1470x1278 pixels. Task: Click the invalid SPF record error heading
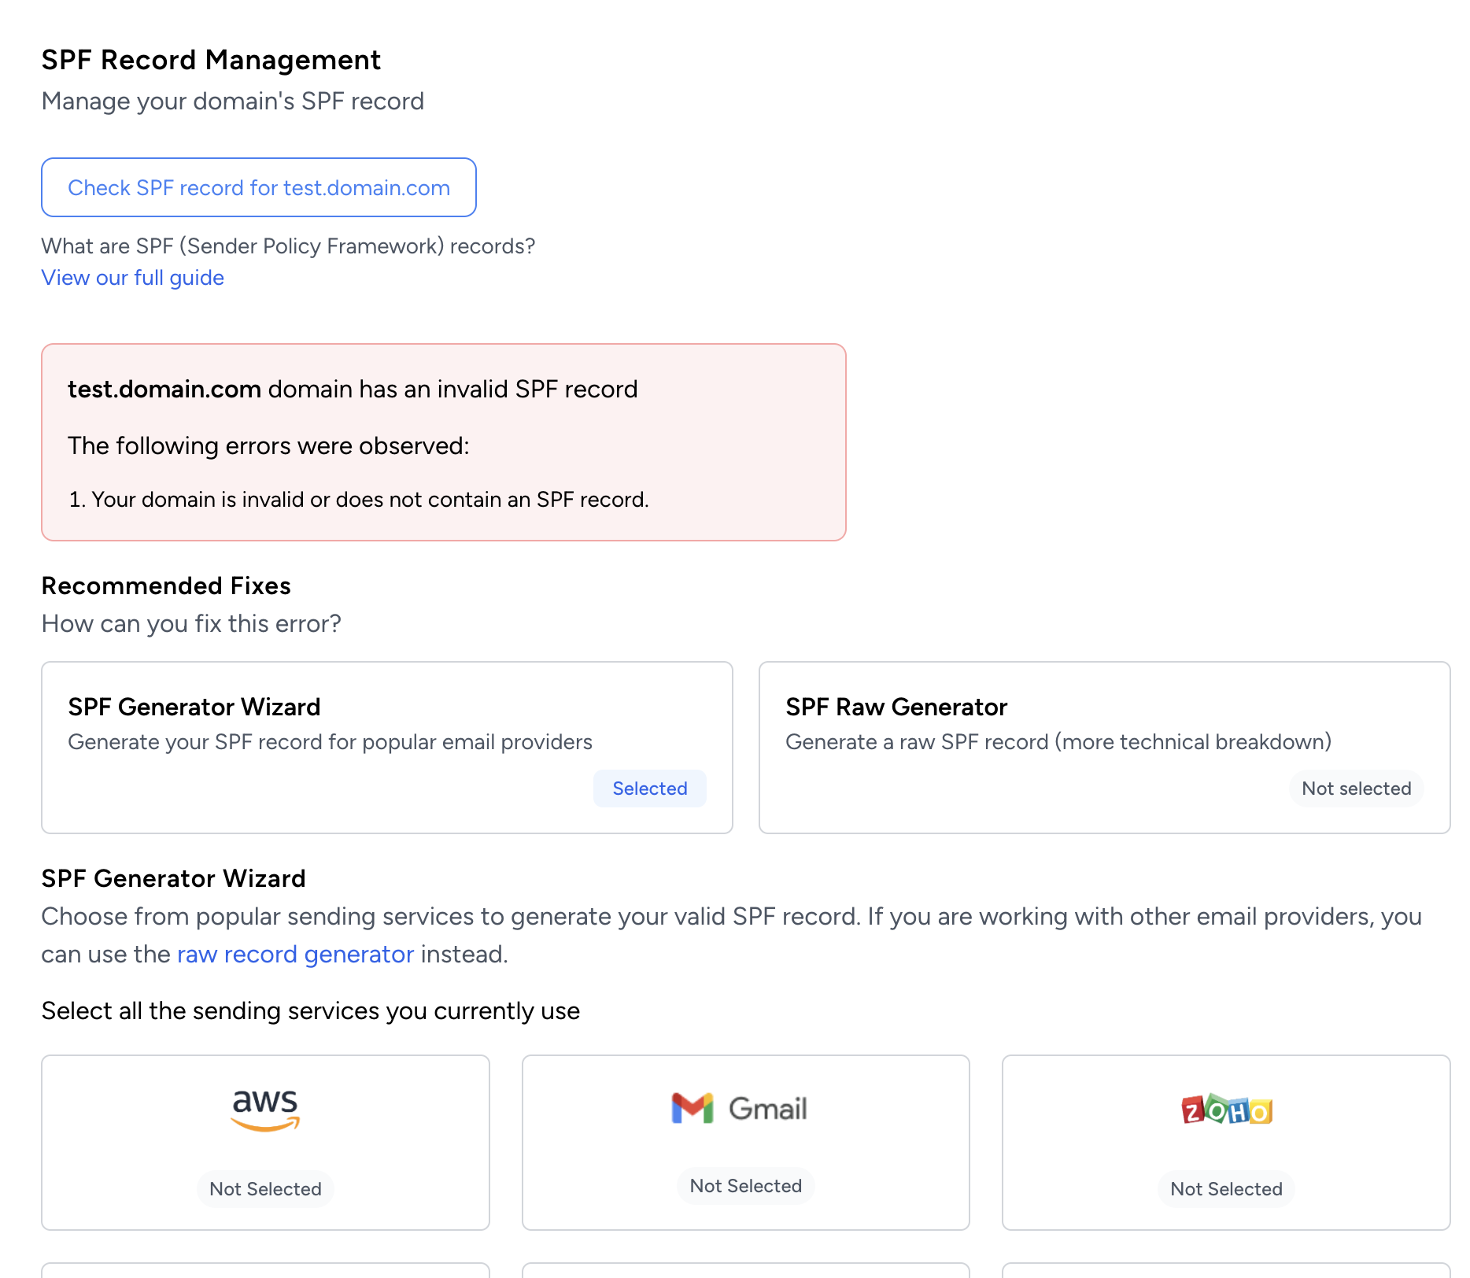click(x=353, y=390)
